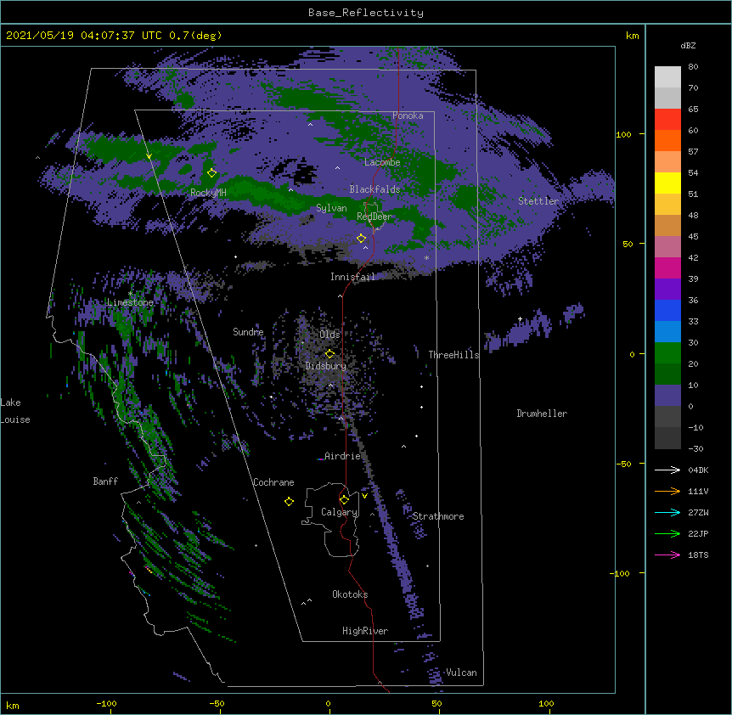This screenshot has width=732, height=715.
Task: Select the yellow diamond marker southeast of Cochrane
Action: tap(289, 501)
